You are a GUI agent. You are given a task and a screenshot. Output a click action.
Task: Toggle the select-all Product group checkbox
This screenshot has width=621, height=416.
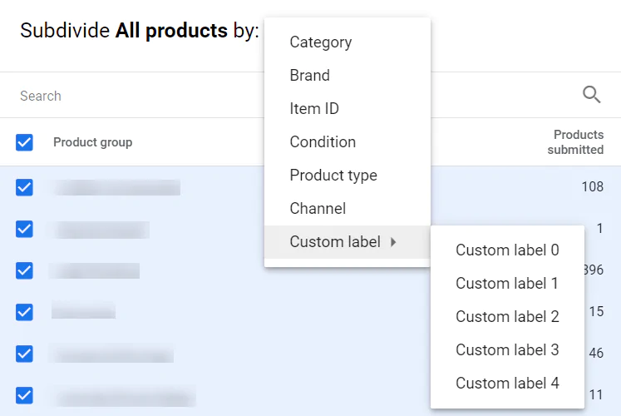tap(25, 142)
